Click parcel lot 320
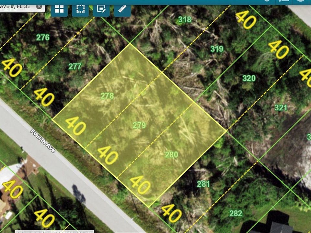This screenshot has width=311, height=233. (x=249, y=78)
